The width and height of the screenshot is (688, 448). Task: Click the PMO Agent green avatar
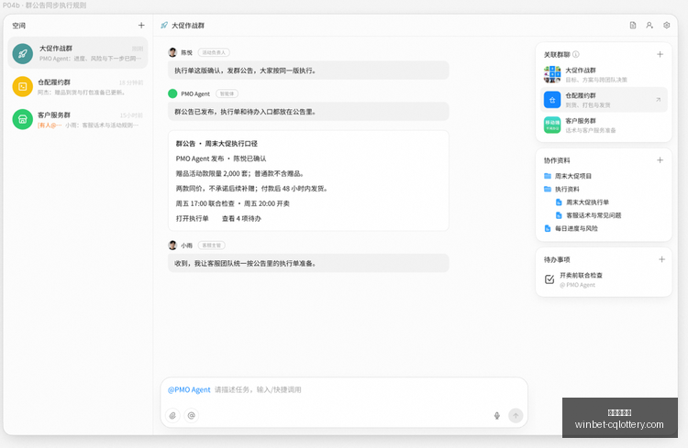172,93
